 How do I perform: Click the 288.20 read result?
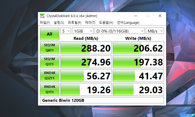86,48
